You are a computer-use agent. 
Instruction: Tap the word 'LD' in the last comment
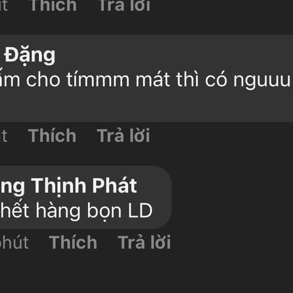point(140,210)
